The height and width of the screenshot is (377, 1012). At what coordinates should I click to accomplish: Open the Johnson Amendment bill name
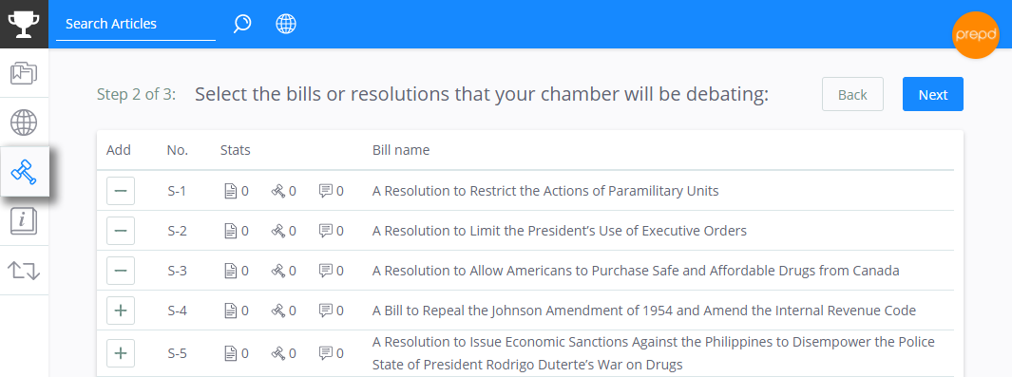point(644,311)
